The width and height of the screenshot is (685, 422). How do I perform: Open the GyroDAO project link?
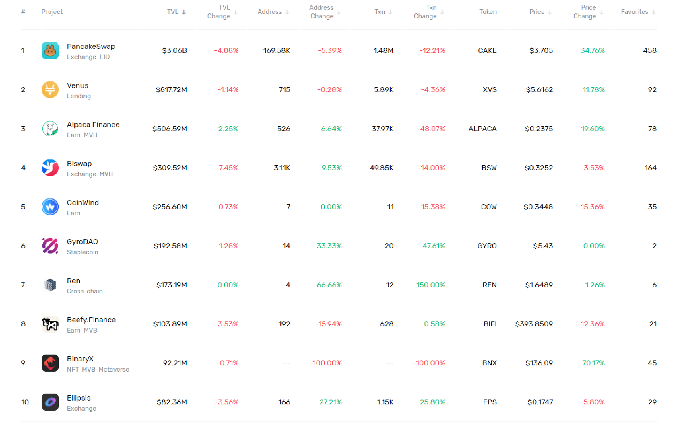coord(82,242)
